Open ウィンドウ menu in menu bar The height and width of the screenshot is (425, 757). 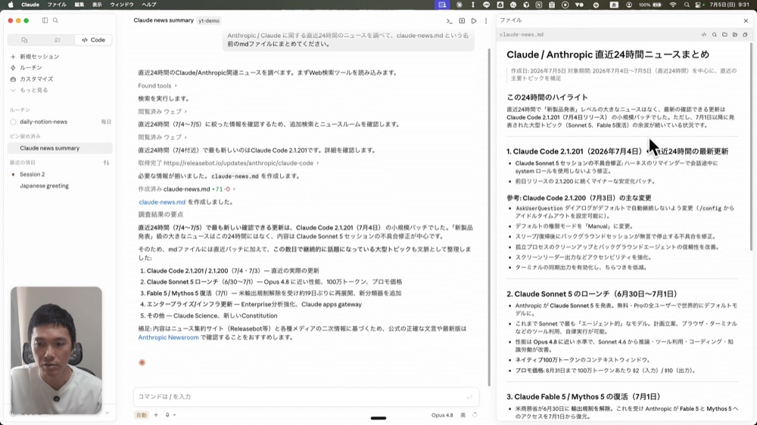coord(122,5)
